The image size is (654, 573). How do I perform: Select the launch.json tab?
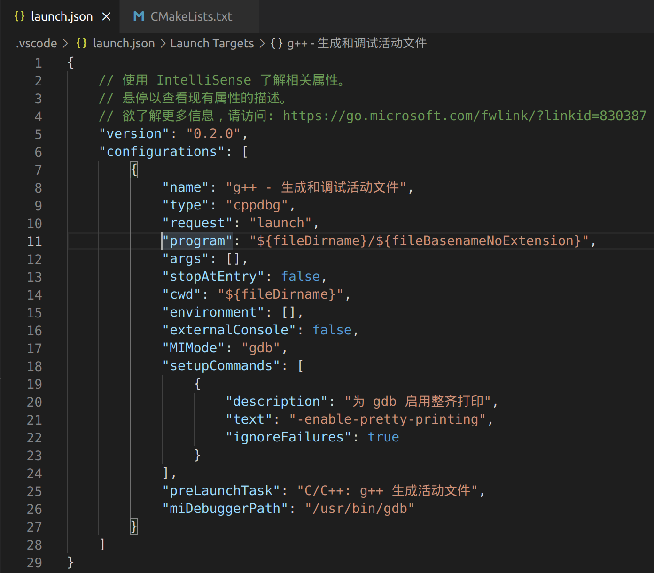click(x=61, y=16)
